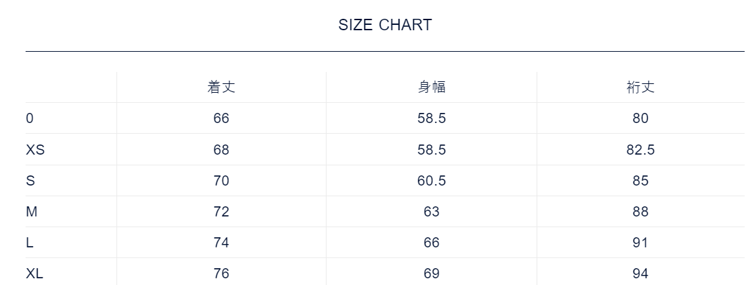Click the 着丈 value for size XS

pos(221,150)
